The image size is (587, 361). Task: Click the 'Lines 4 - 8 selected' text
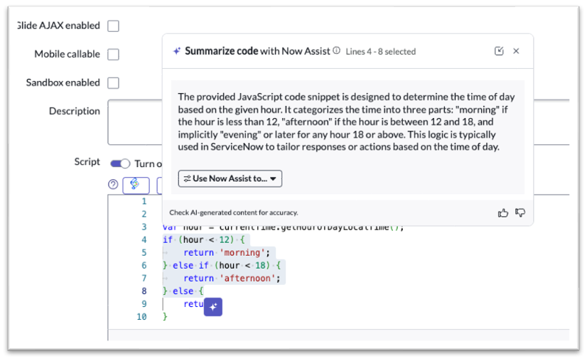click(381, 52)
